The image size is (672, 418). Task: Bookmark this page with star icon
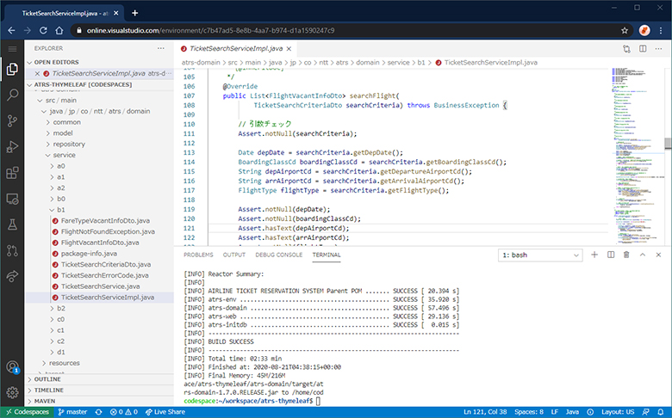click(625, 30)
